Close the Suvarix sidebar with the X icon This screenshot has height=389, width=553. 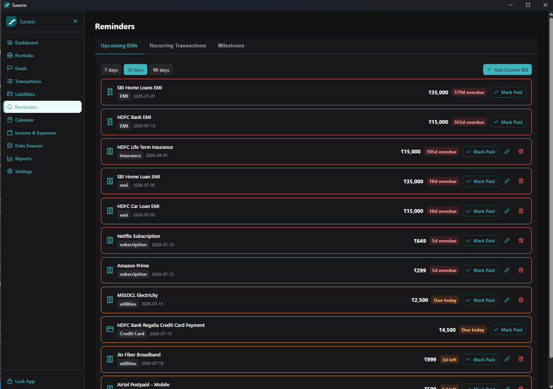coord(75,21)
